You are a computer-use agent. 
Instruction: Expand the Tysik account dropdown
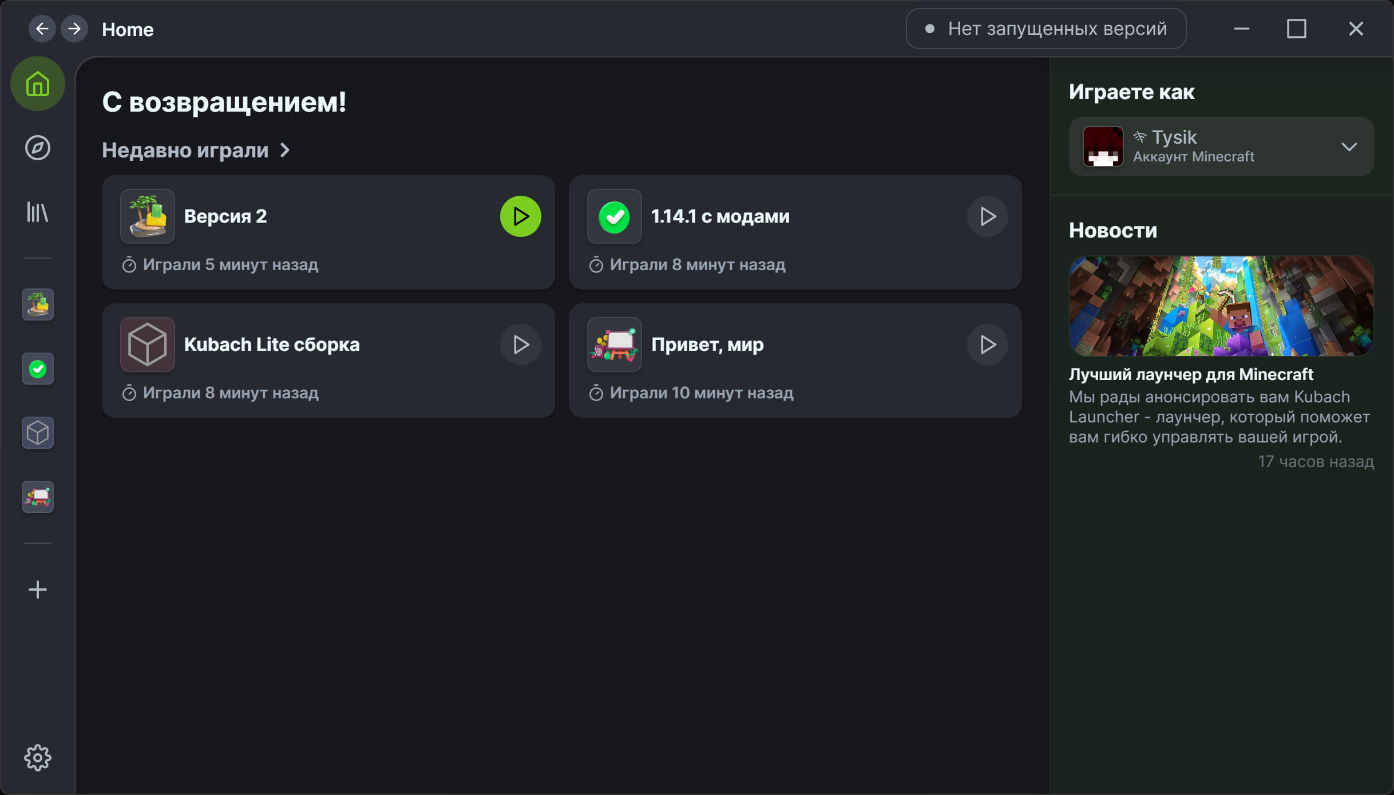1349,147
